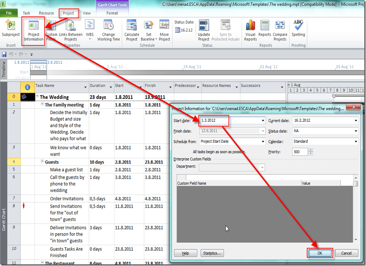Open the Schedule from dropdown

point(263,142)
